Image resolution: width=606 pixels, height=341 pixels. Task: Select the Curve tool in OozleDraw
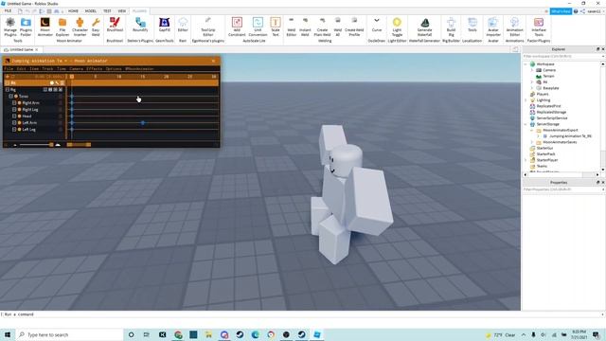pyautogui.click(x=377, y=25)
